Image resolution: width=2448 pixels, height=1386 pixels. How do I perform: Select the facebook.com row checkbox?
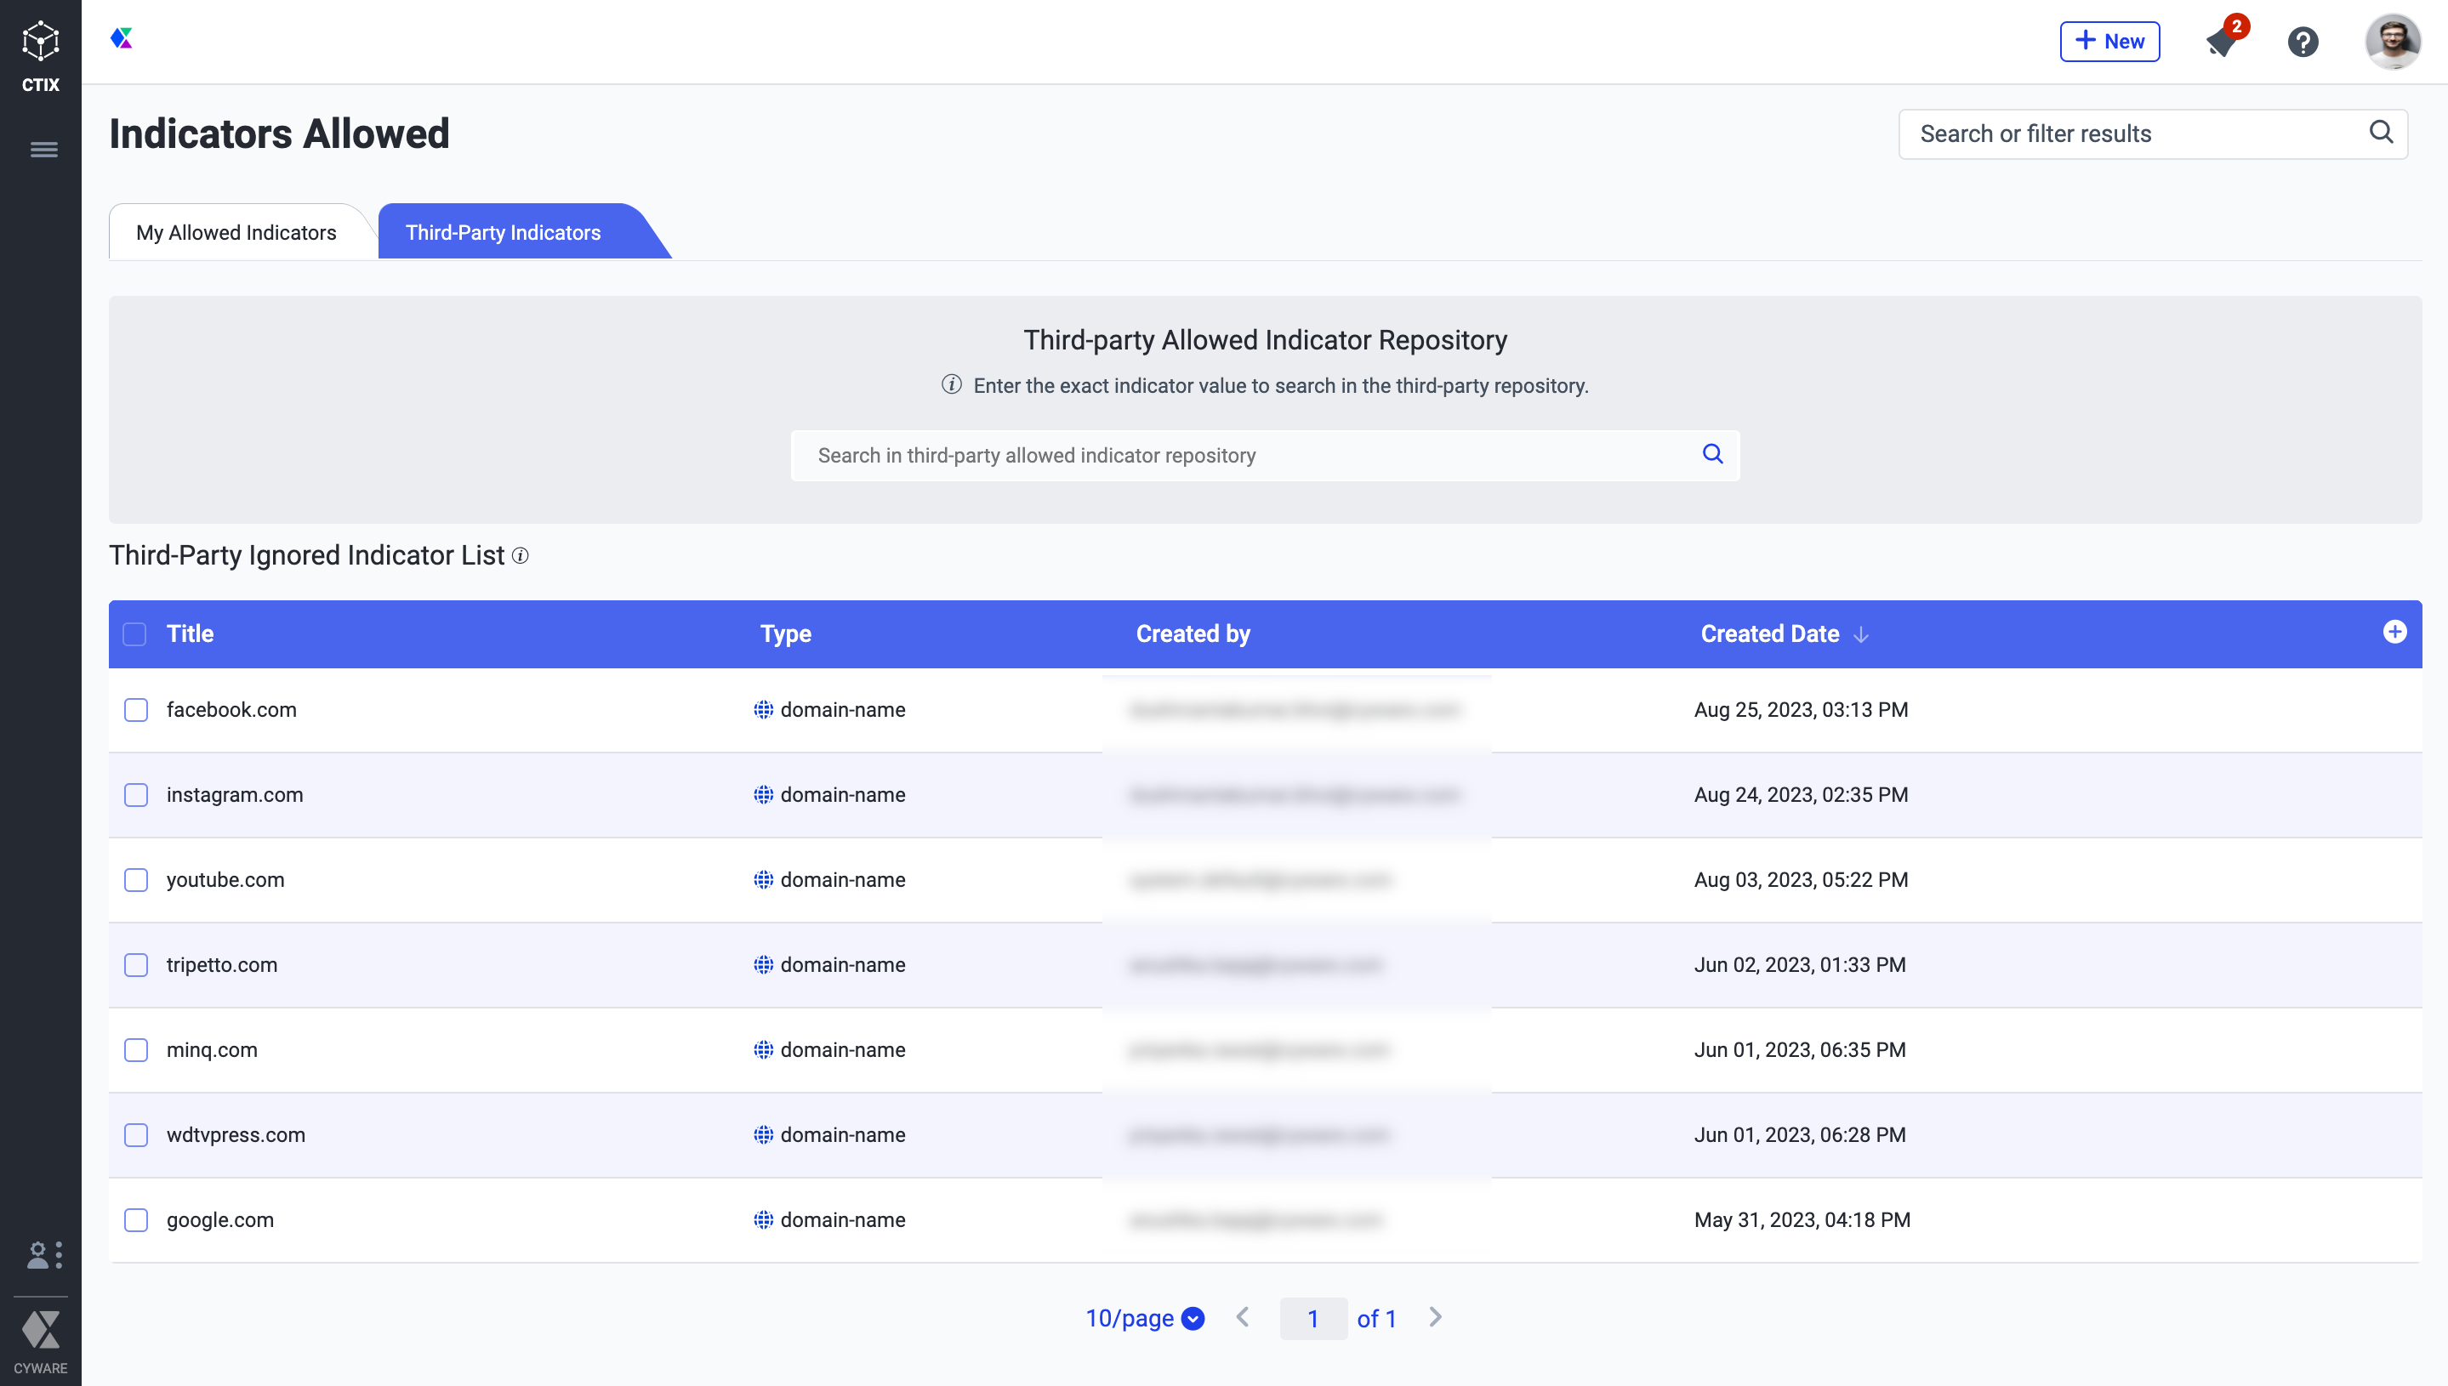click(x=136, y=710)
